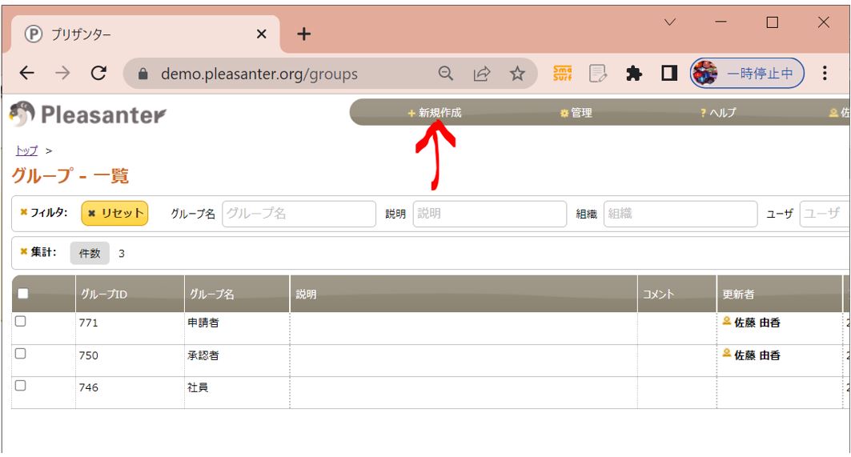Open the Extensions puzzle icon
The width and height of the screenshot is (851, 457).
coord(633,74)
